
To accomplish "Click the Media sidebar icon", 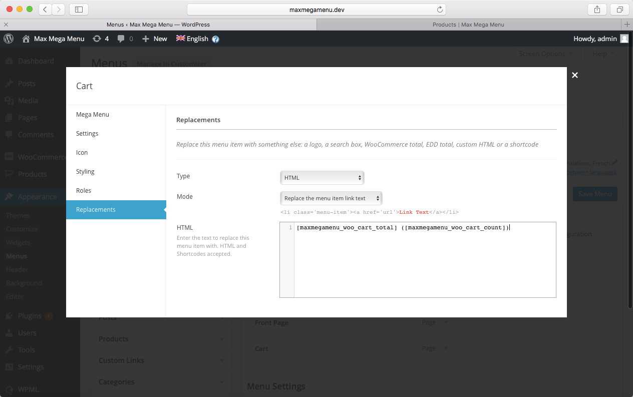I will (9, 101).
